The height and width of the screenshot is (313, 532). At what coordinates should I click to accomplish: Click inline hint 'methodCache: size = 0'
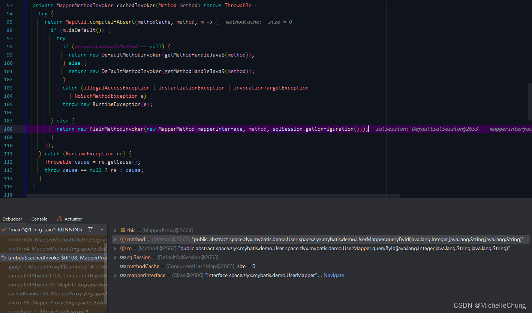259,22
